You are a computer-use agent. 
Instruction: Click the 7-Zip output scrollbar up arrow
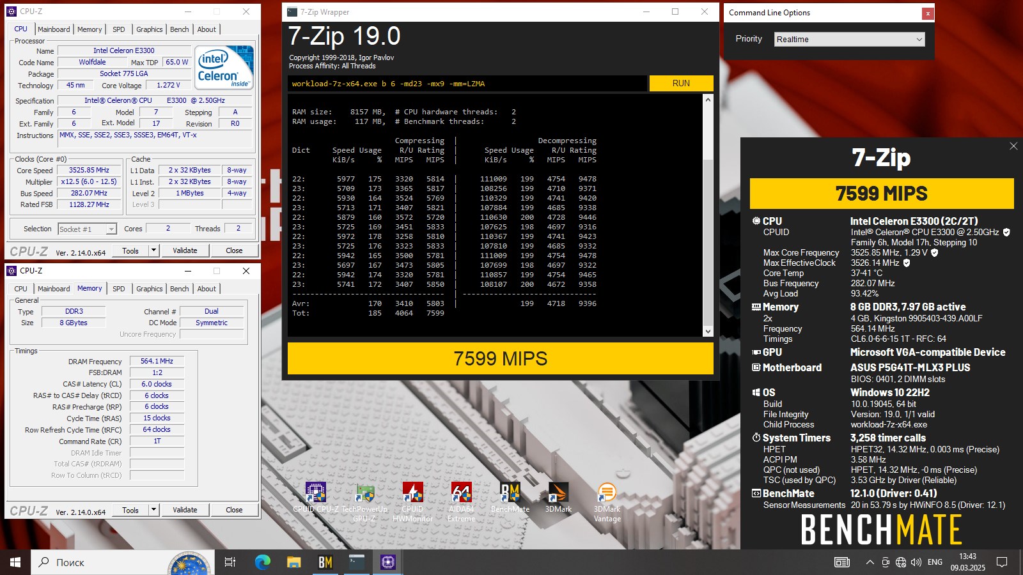(x=708, y=100)
